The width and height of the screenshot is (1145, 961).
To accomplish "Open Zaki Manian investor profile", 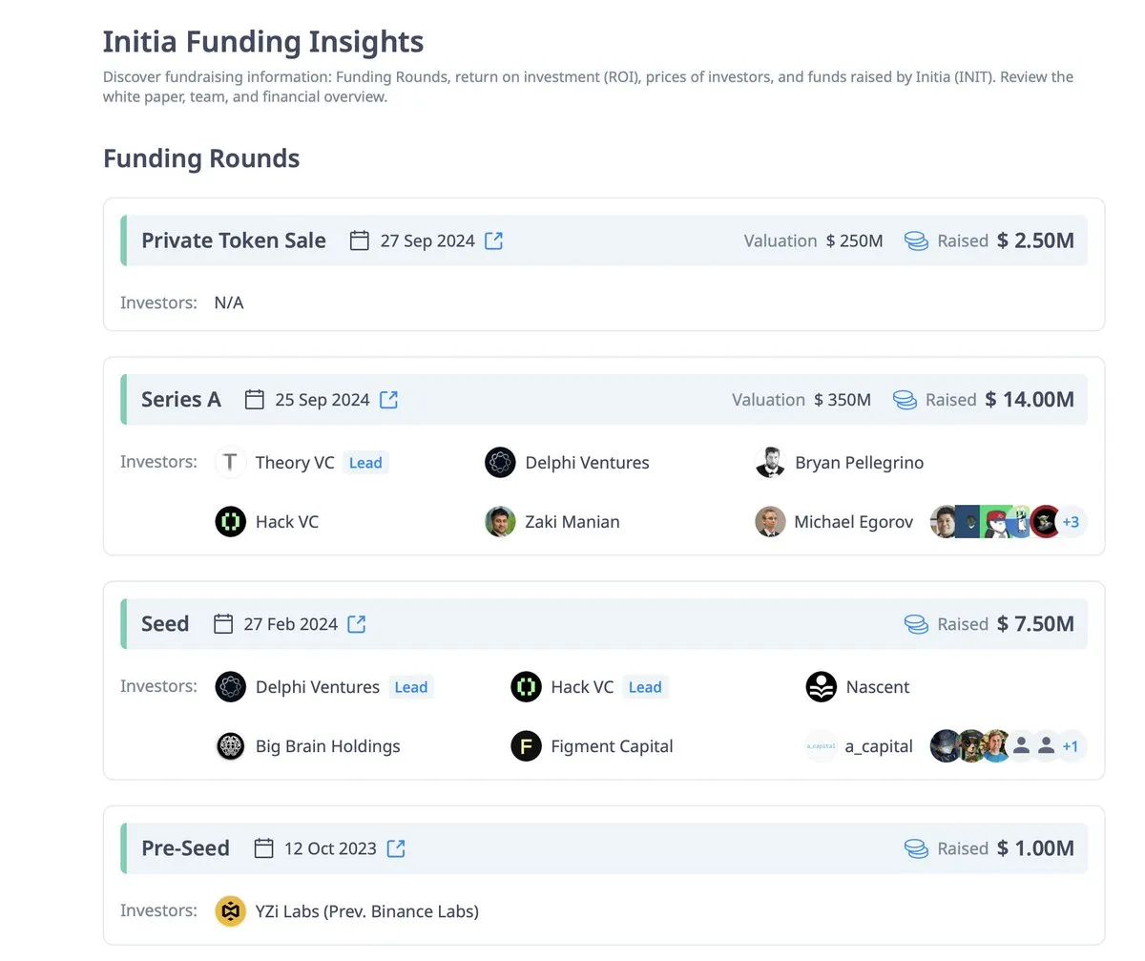I will 572,522.
